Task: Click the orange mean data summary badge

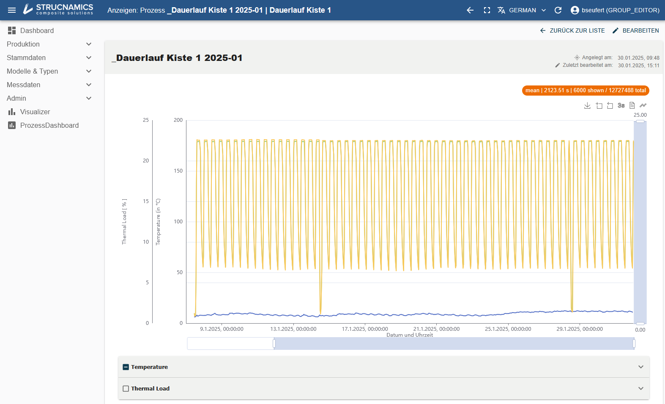Action: pyautogui.click(x=585, y=91)
